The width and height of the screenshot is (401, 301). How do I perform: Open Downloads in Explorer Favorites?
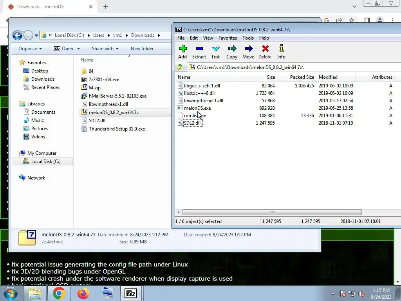(39, 79)
